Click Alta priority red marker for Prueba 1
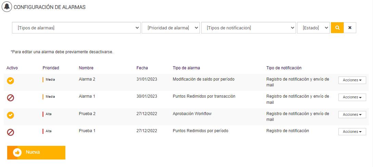Screen dimensions: 373x167 43,131
